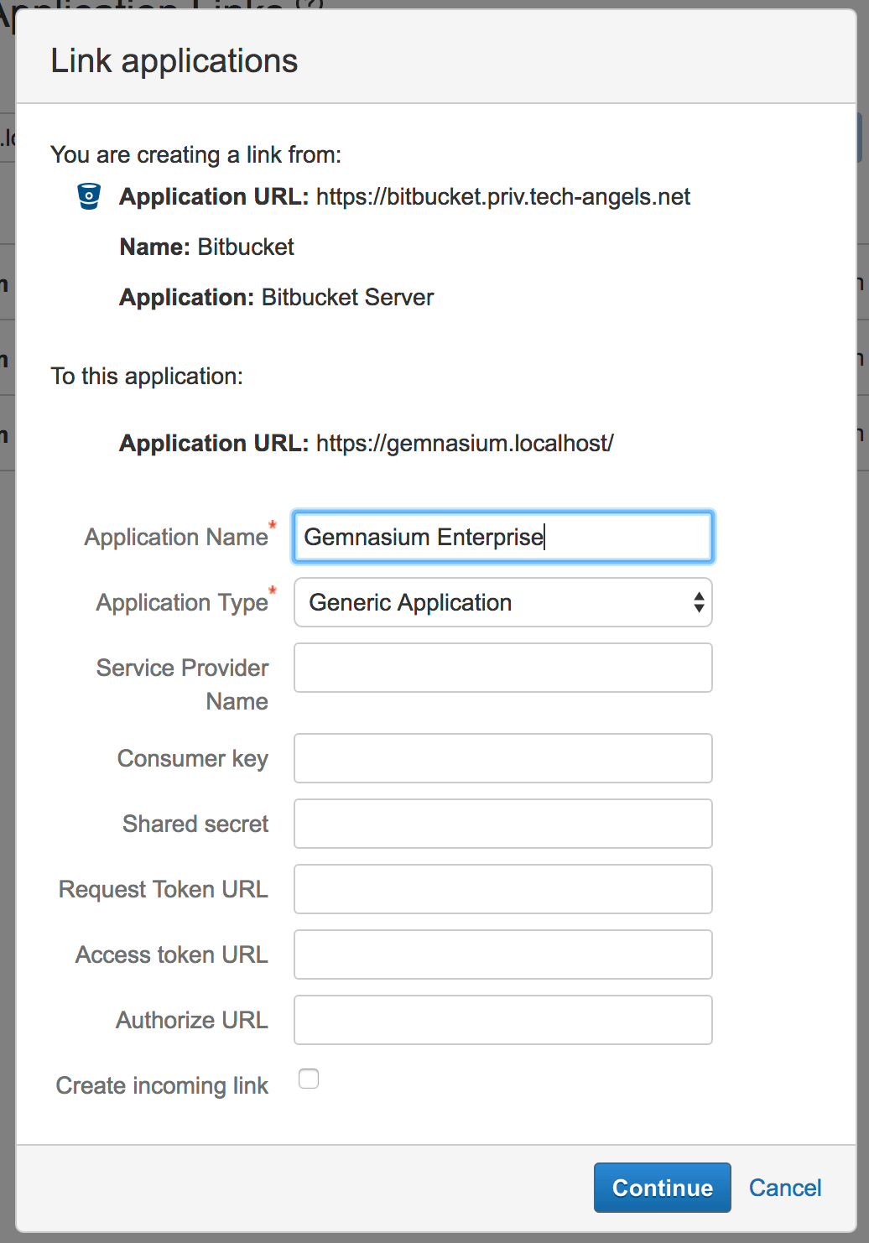
Task: Open the Application Type dropdown
Action: [x=503, y=602]
